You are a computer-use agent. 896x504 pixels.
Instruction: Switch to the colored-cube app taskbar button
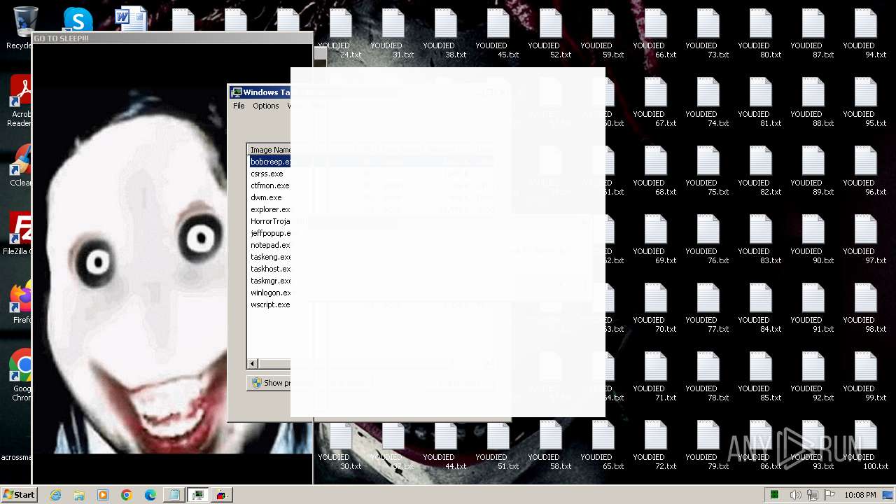click(222, 495)
